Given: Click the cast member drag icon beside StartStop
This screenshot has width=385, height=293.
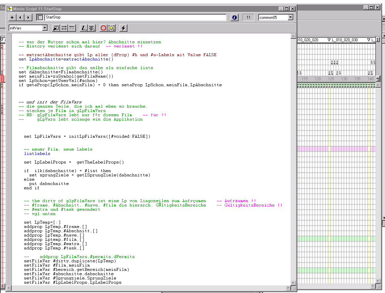Looking at the screenshot, I should 40,18.
